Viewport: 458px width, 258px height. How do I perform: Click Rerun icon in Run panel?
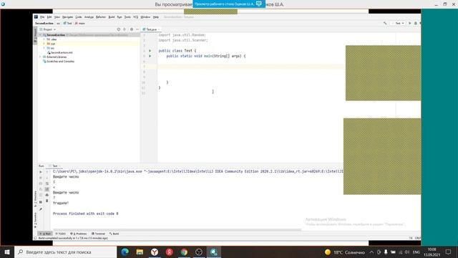click(x=41, y=172)
